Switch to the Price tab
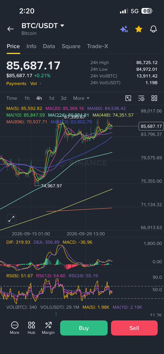 pyautogui.click(x=13, y=46)
